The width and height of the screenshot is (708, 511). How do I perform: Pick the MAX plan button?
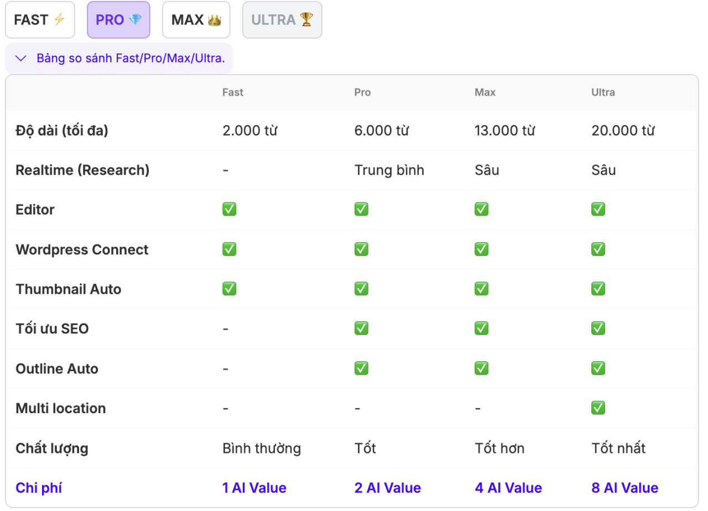point(196,20)
